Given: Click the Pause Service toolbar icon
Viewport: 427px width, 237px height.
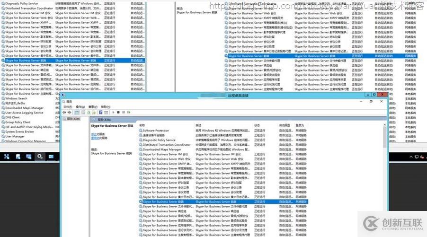Looking at the screenshot, I should click(124, 113).
